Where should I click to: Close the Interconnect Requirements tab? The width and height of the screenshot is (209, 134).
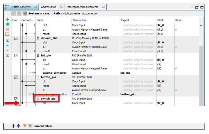pyautogui.click(x=103, y=7)
